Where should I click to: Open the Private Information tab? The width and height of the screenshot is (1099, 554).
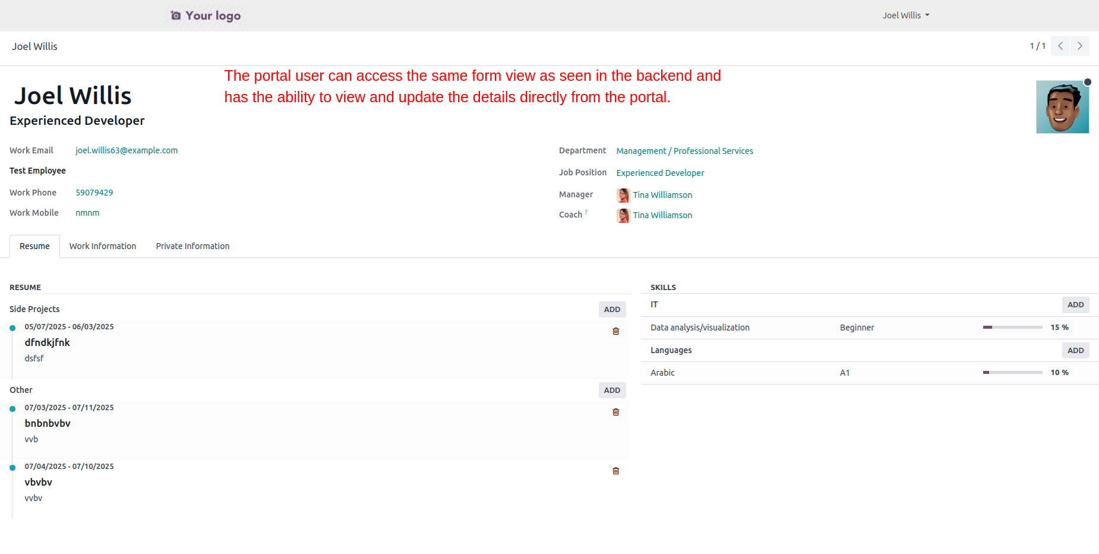[192, 246]
